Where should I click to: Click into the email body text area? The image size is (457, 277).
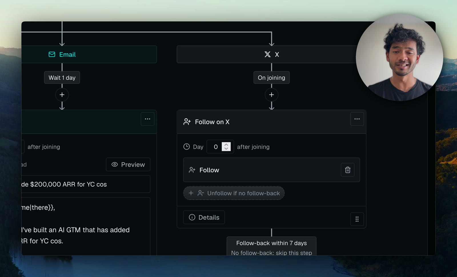point(86,227)
